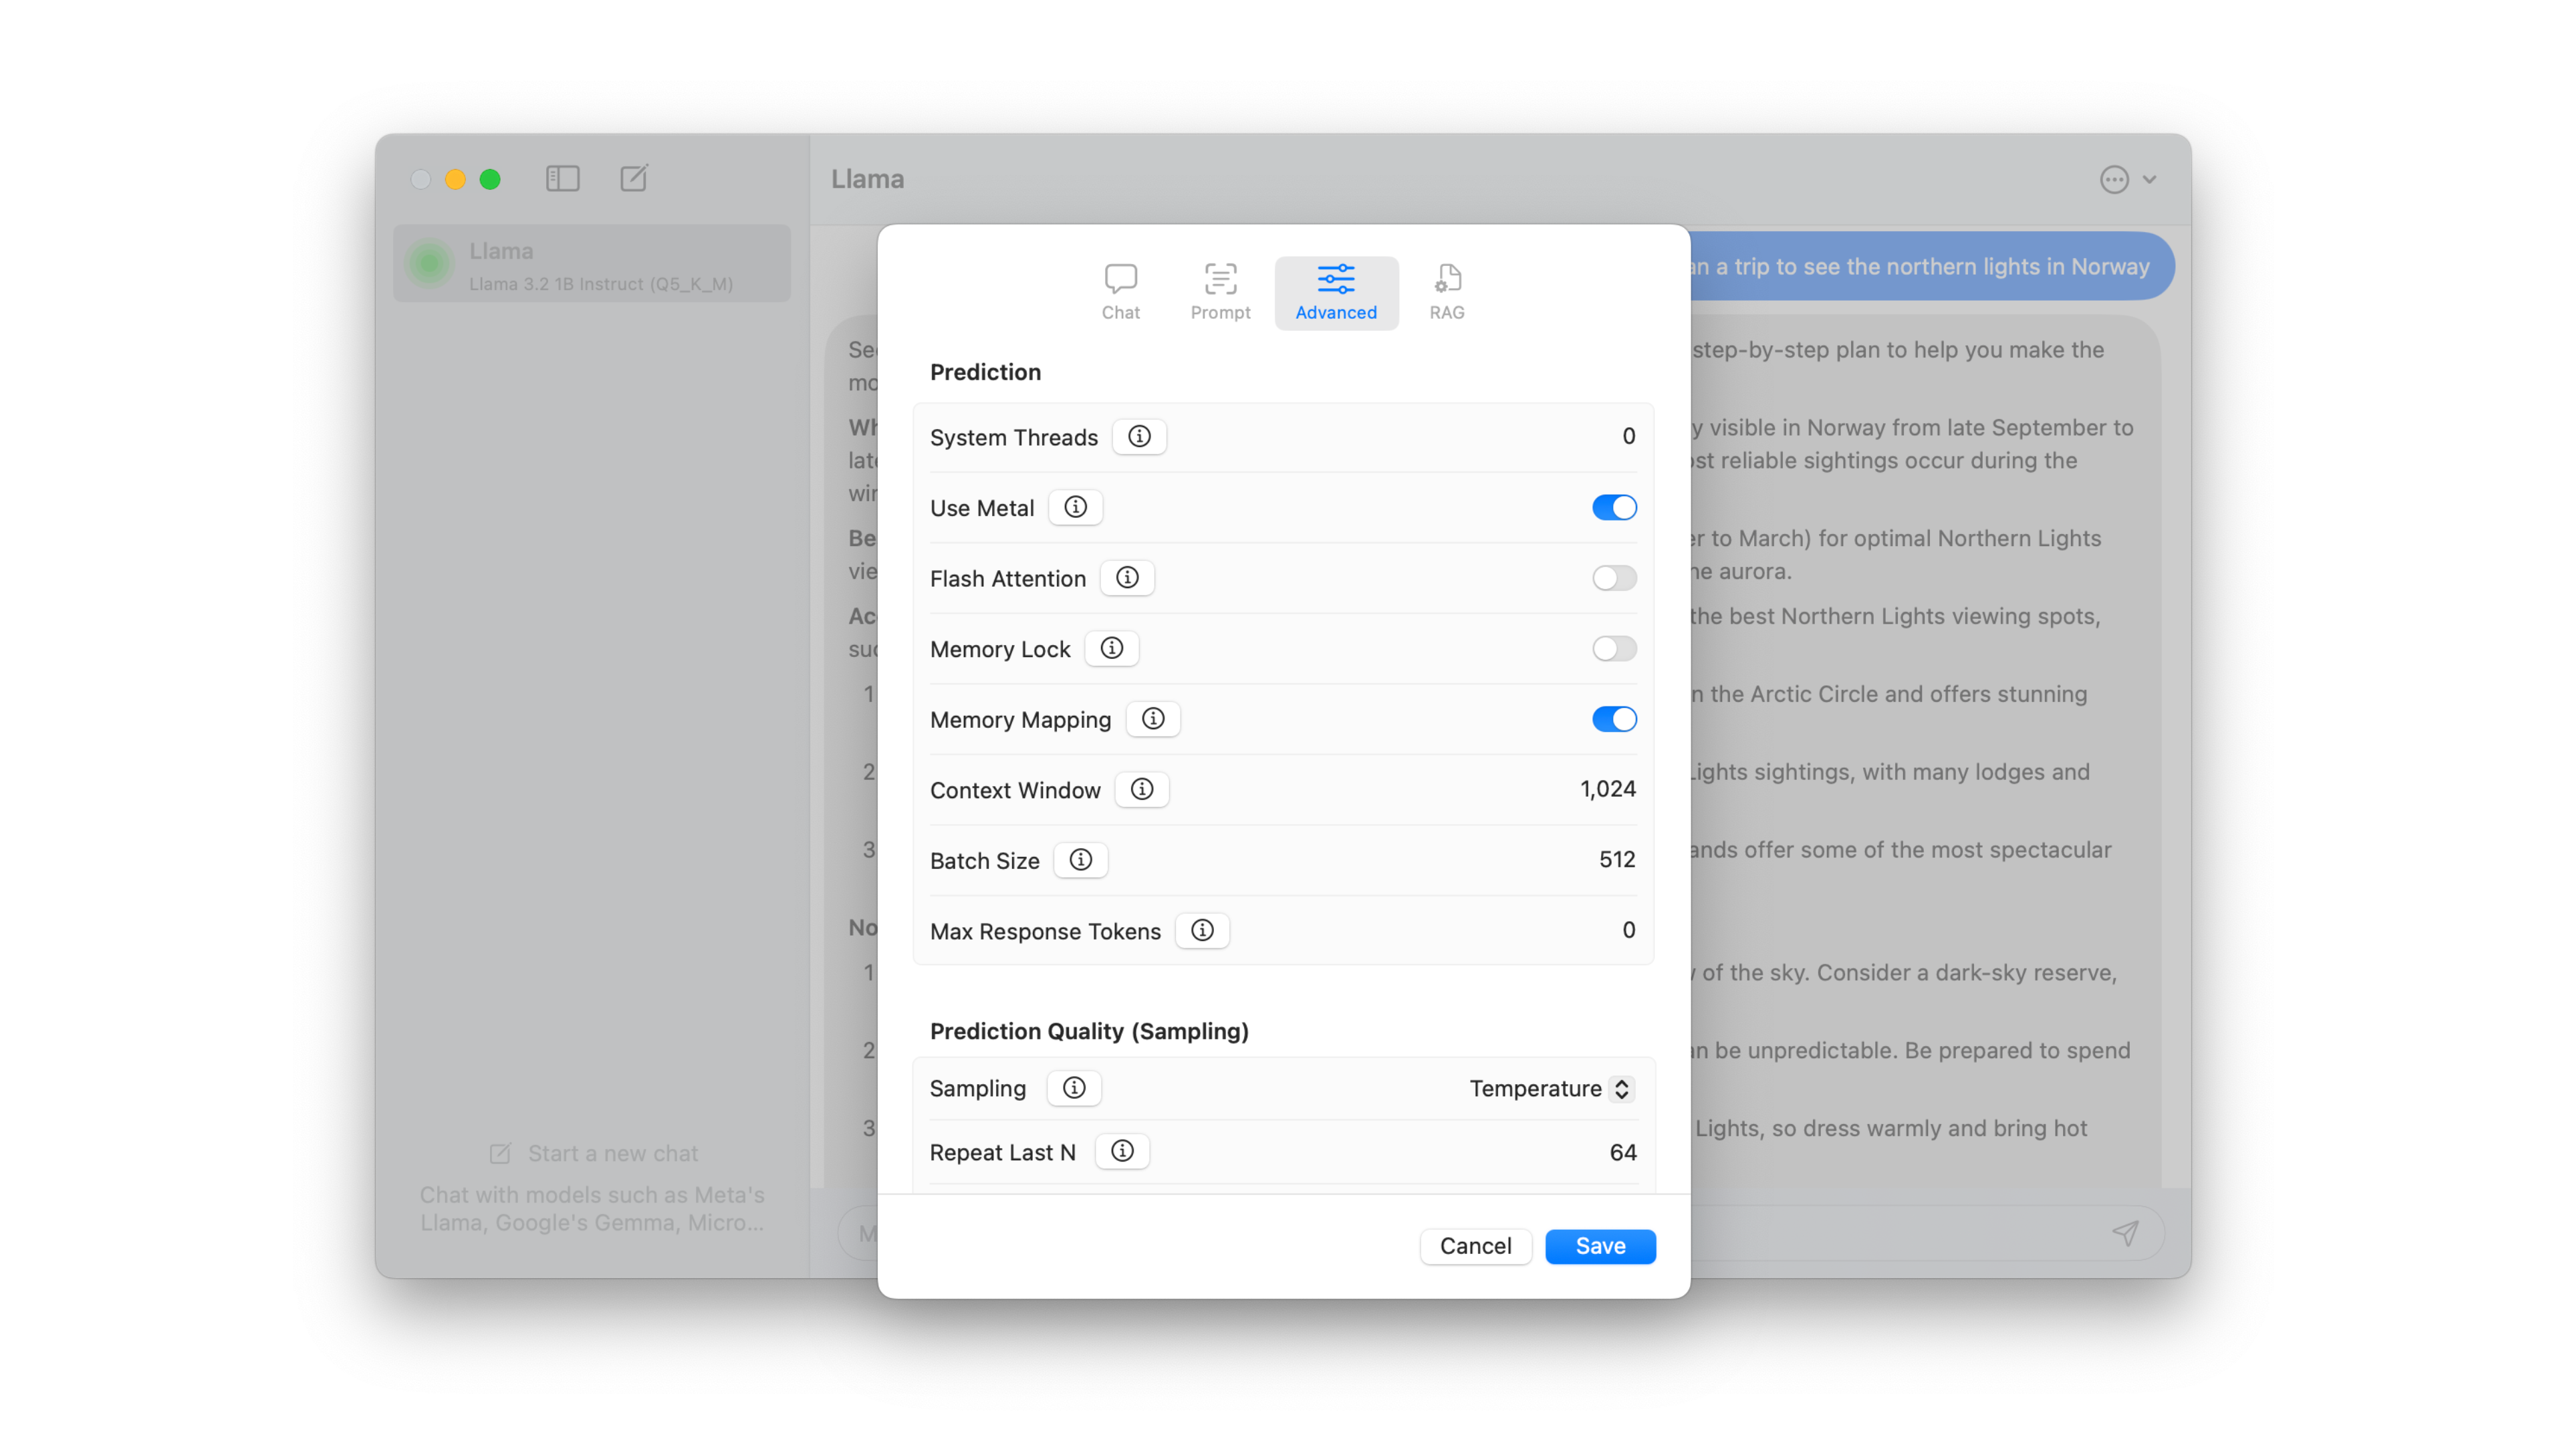
Task: Click compose icon beside Start a new chat
Action: 500,1153
